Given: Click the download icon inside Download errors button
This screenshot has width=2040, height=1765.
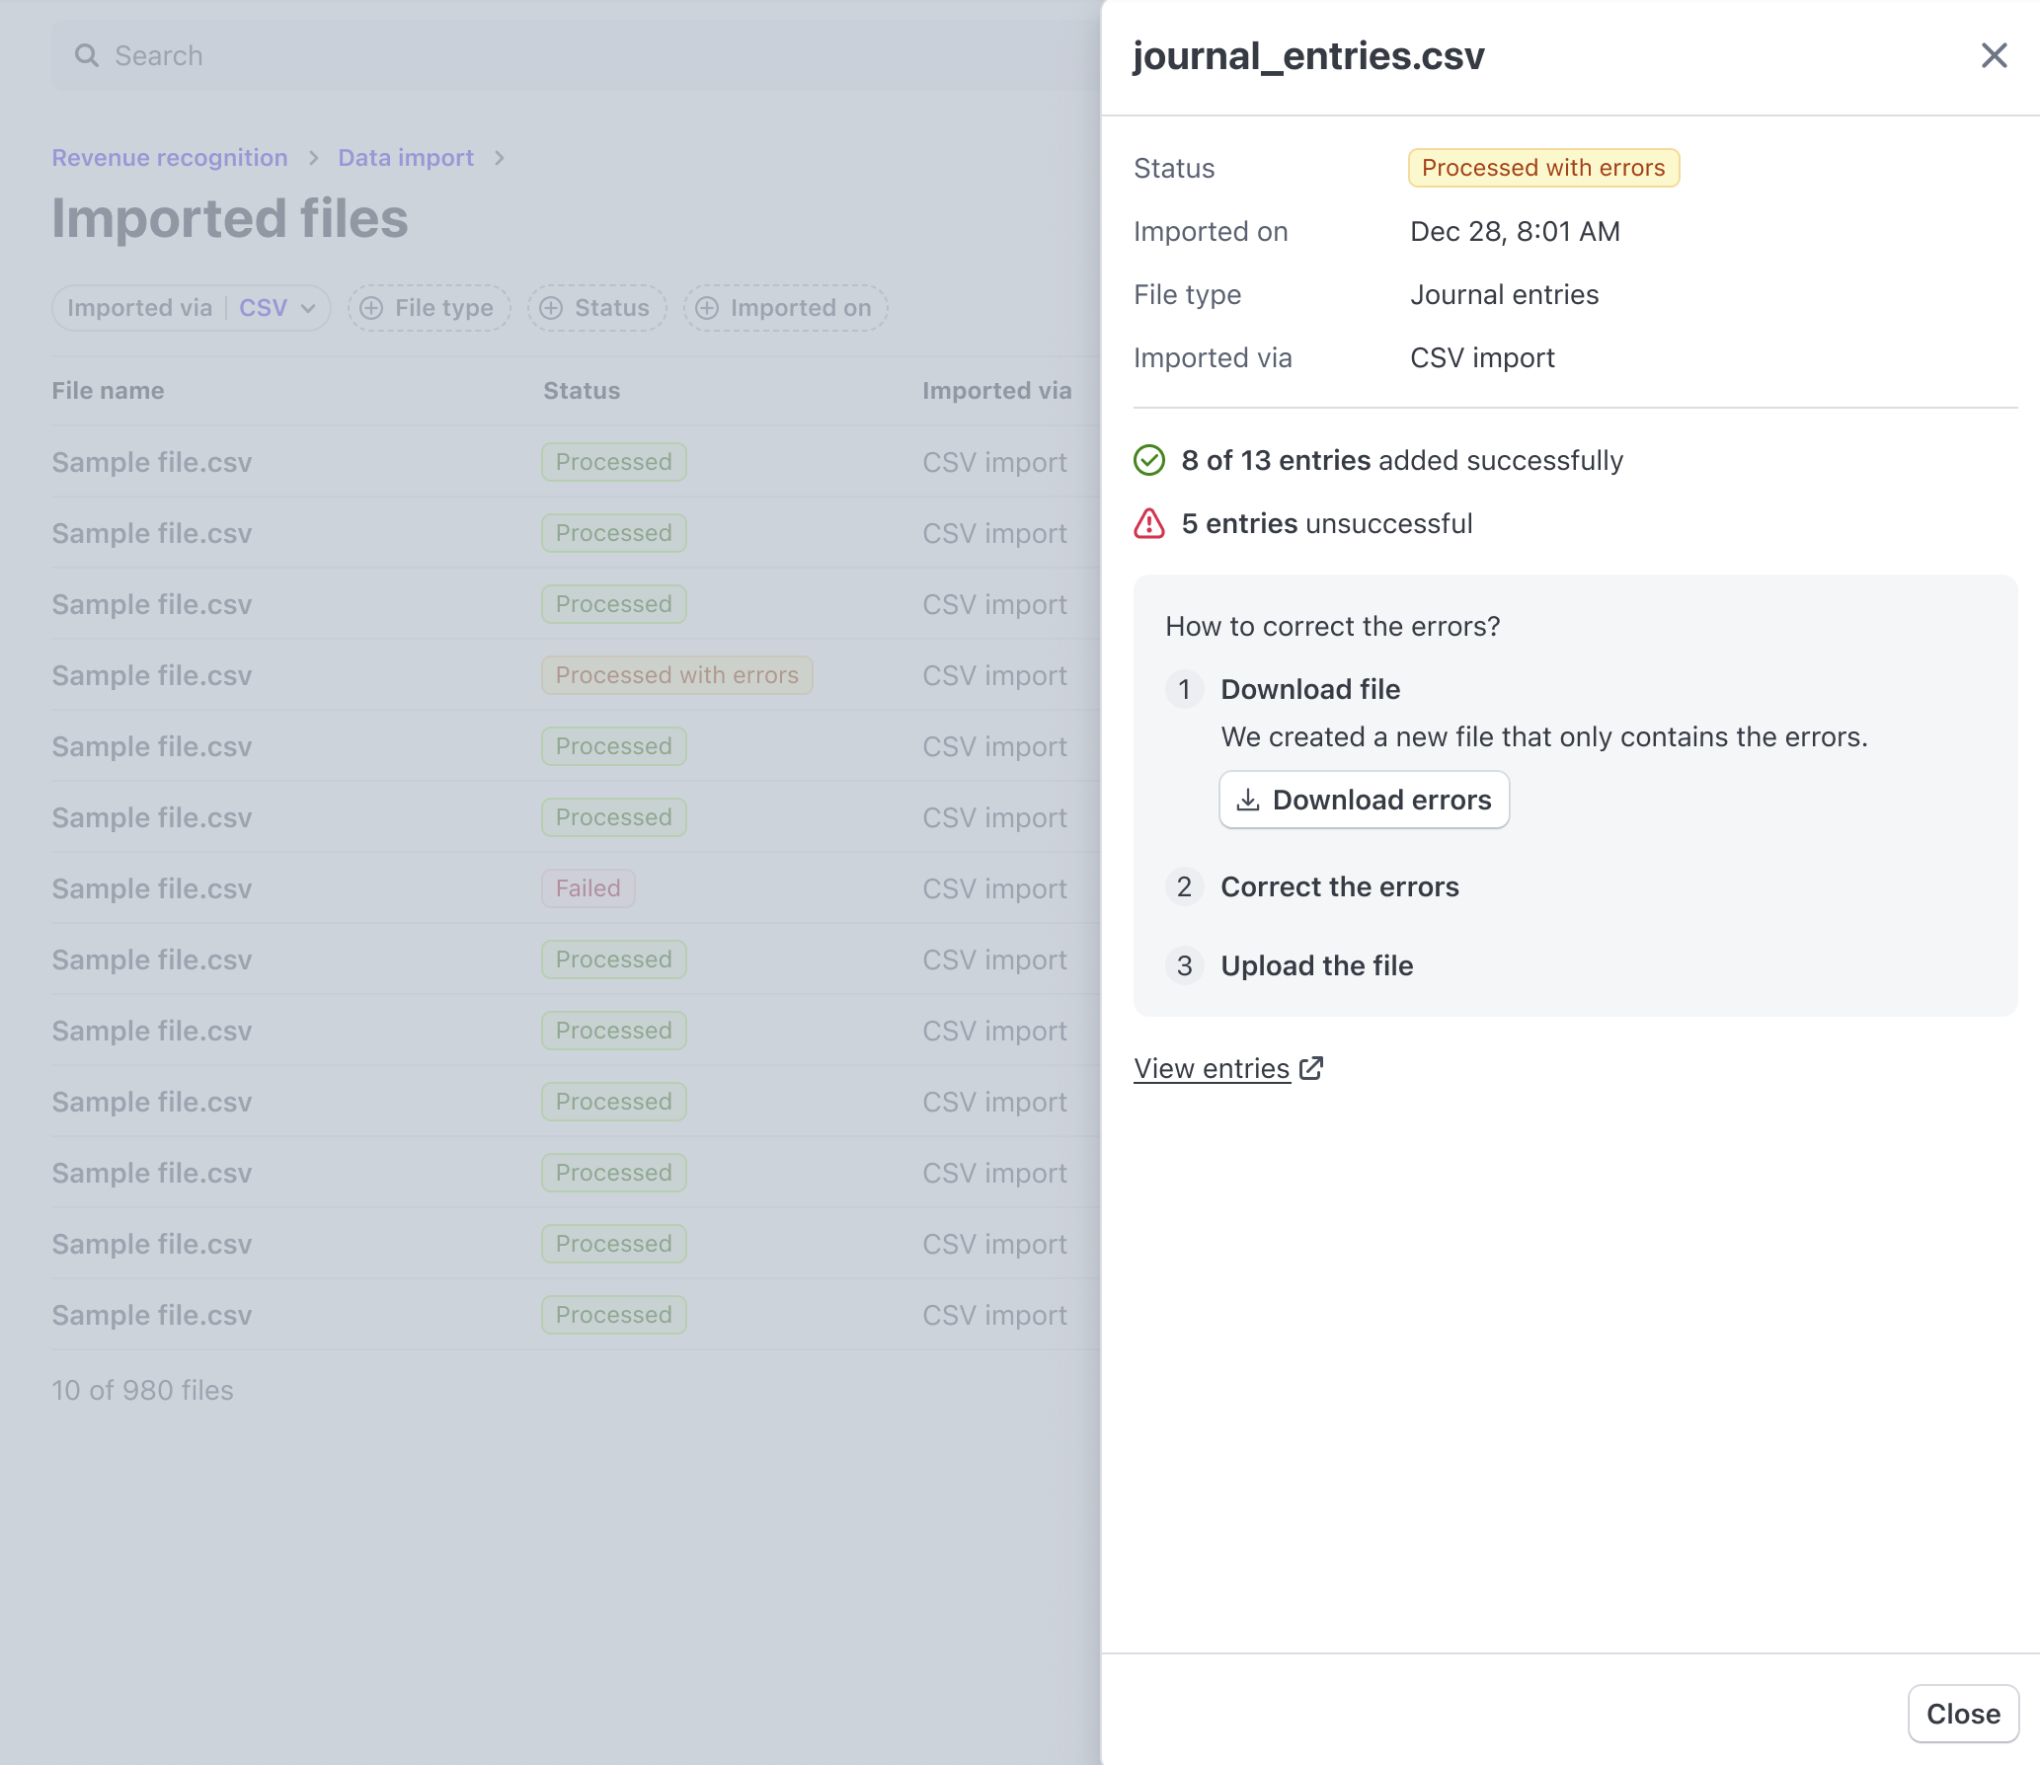Looking at the screenshot, I should pos(1249,800).
